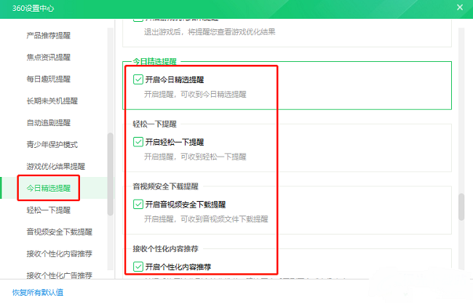Go to 每日趣玩提醒 settings
This screenshot has width=473, height=303.
pos(49,79)
